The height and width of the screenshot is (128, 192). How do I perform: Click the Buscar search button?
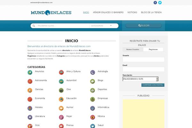pyautogui.click(x=144, y=26)
